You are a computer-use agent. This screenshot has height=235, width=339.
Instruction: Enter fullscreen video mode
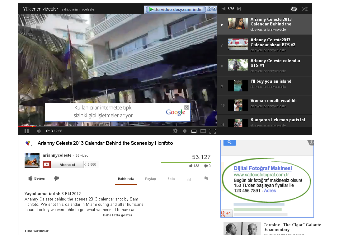click(x=213, y=131)
